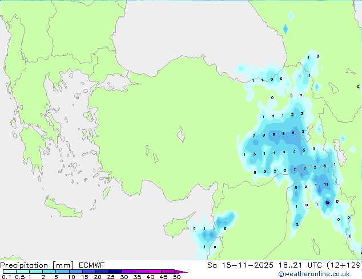The height and width of the screenshot is (279, 362).
Task: Click the "18..21 UTC" time range text
Action: pos(300,265)
